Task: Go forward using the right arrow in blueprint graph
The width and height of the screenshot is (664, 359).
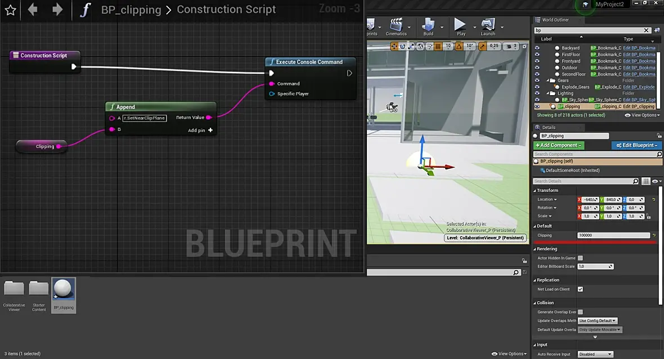Action: click(57, 10)
